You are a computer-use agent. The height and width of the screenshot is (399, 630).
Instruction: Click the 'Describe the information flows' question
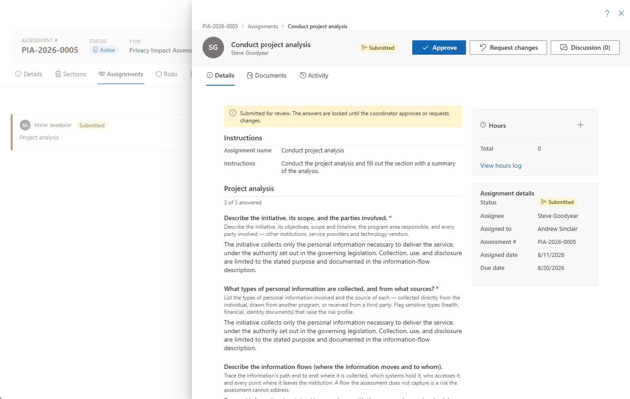(333, 367)
